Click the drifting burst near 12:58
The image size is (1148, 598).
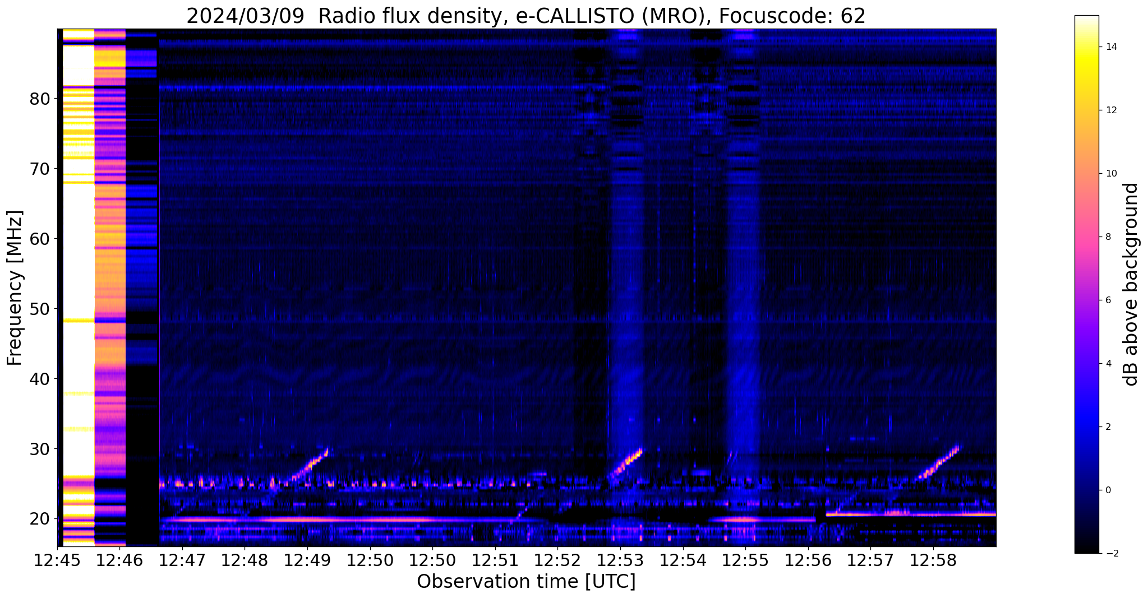[938, 463]
